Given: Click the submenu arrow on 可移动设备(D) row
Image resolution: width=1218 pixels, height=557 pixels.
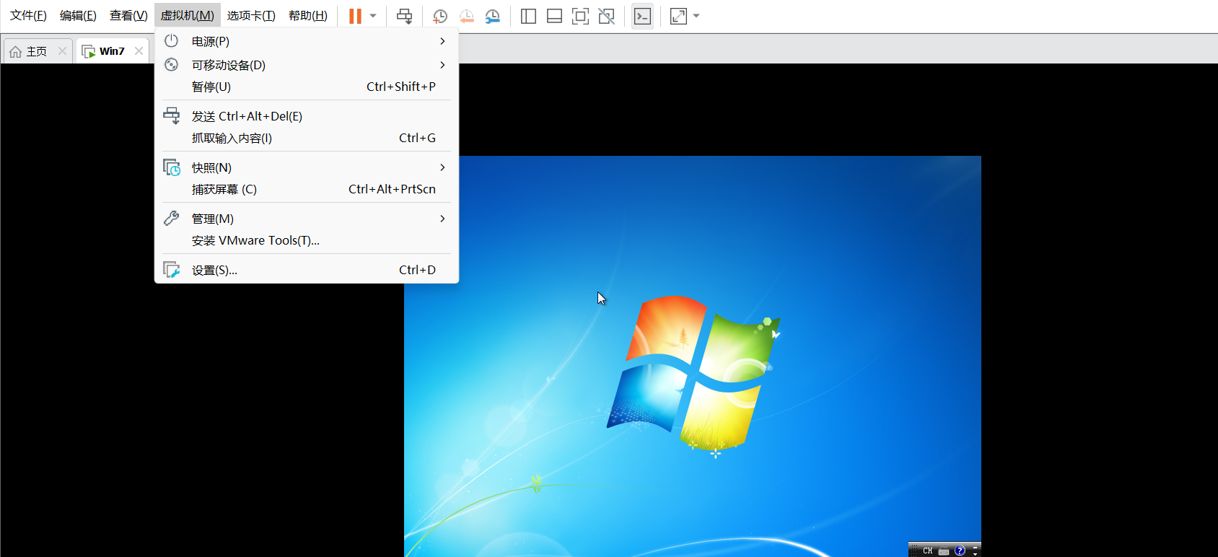Looking at the screenshot, I should pos(442,65).
